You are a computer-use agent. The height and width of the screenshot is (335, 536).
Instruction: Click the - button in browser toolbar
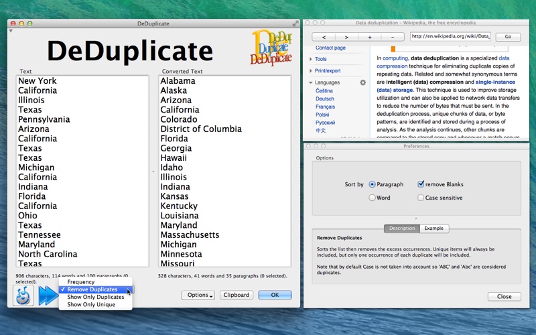[393, 37]
